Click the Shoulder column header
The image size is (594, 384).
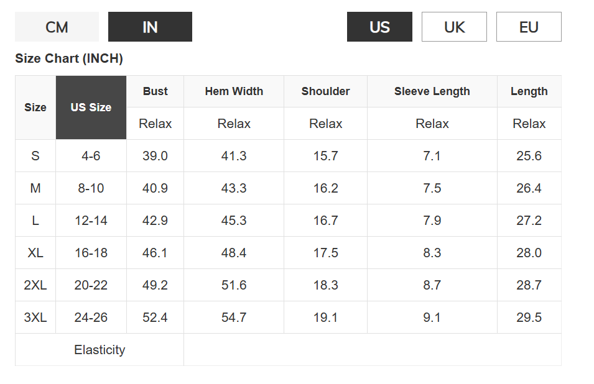pyautogui.click(x=325, y=91)
